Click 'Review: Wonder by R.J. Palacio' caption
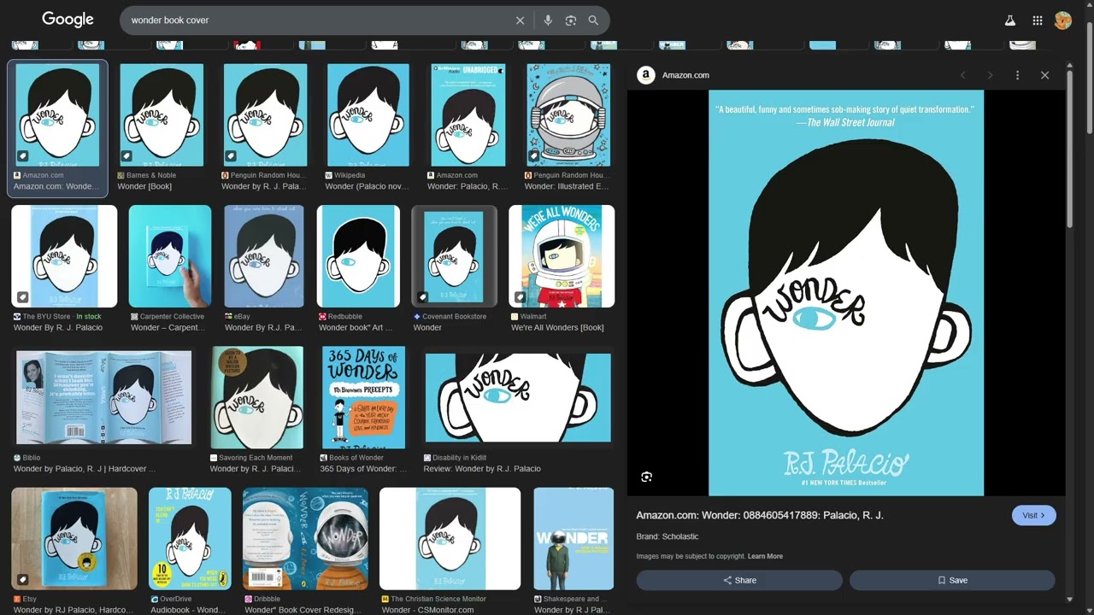This screenshot has width=1094, height=615. (x=482, y=468)
